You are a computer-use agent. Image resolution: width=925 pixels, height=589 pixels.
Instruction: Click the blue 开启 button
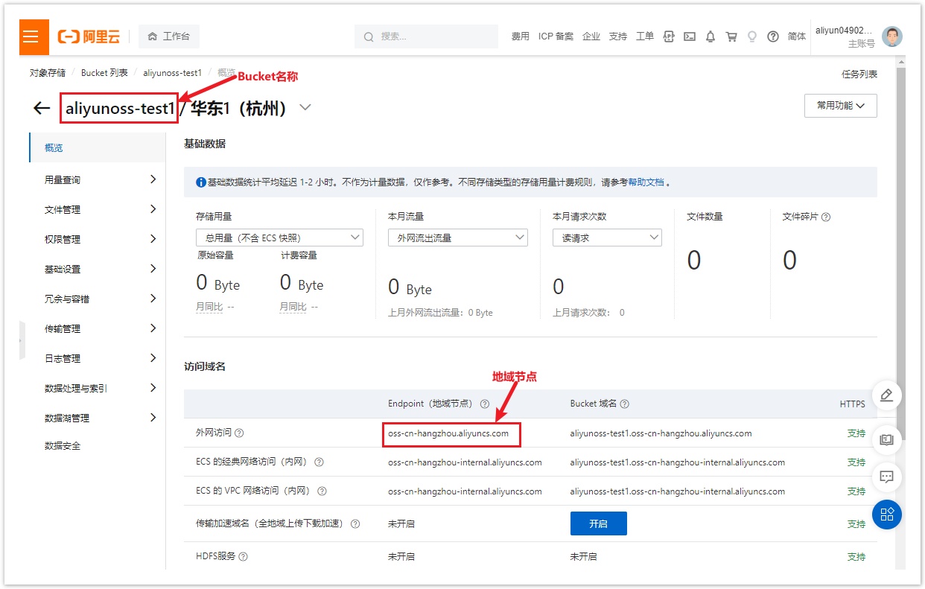point(599,523)
